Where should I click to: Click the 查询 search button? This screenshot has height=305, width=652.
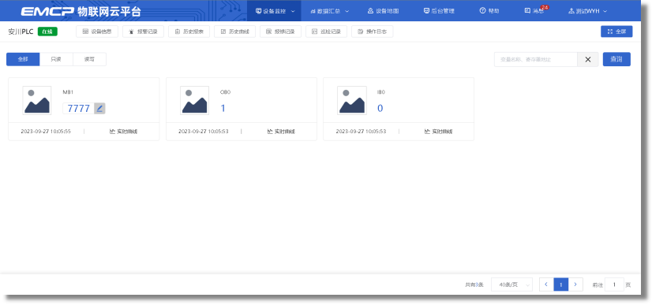[x=616, y=59]
